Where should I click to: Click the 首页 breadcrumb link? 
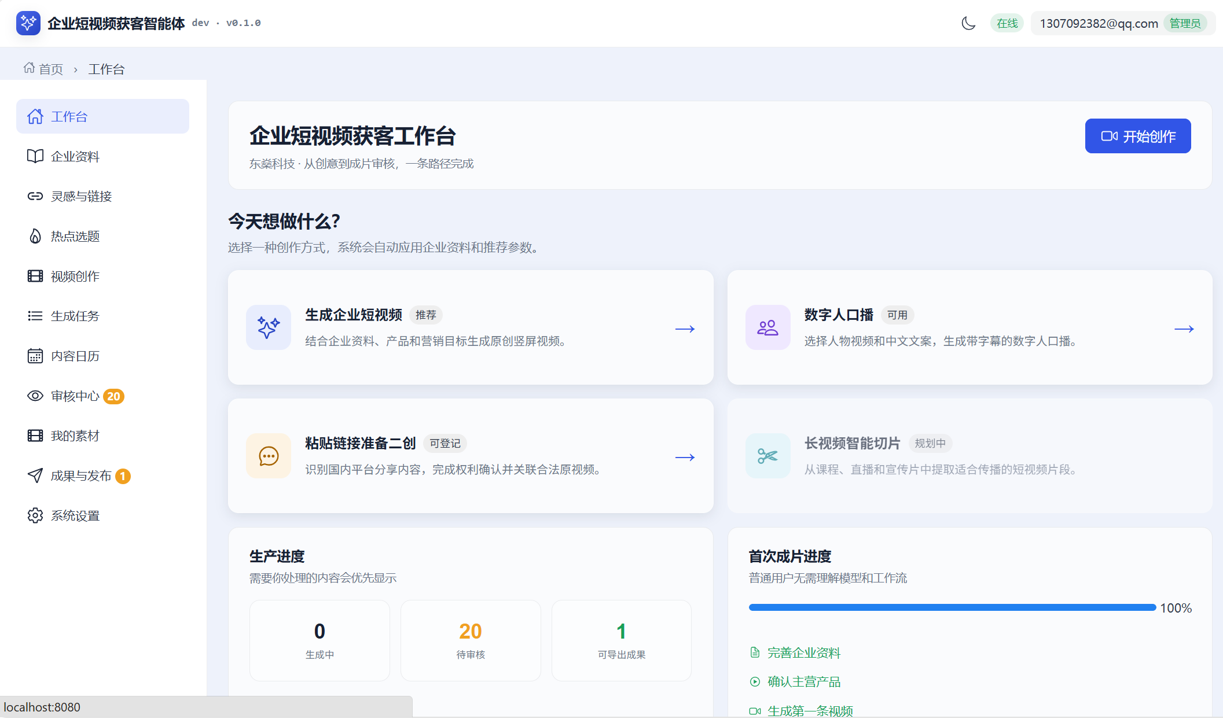pos(43,69)
